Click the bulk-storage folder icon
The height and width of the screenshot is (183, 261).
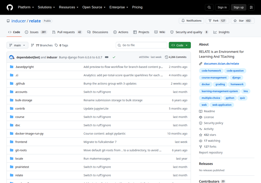[11, 100]
